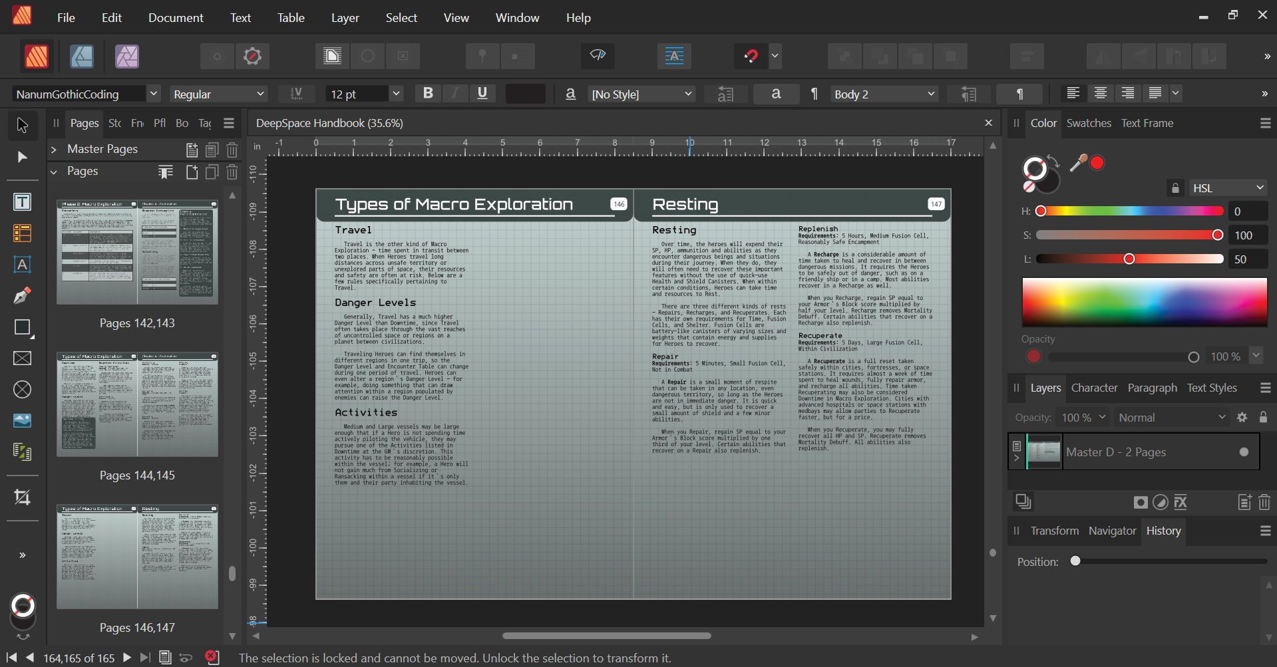Select the Picture Frame Rectangle tool
Viewport: 1277px width, 667px height.
(x=22, y=358)
